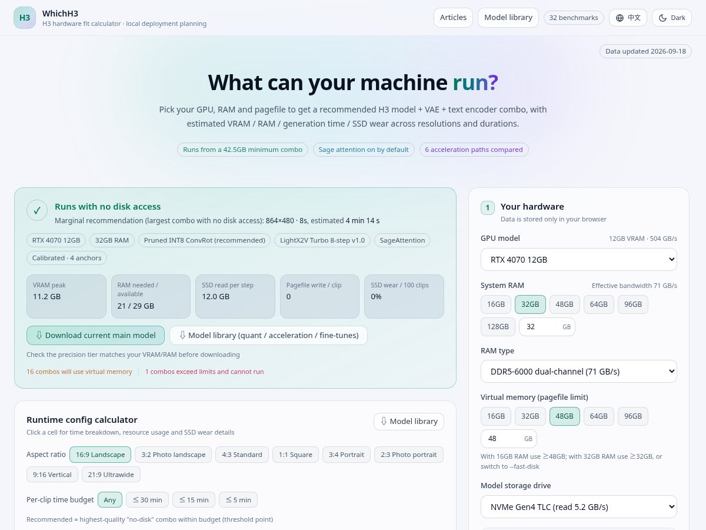Screen dimensions: 706x530
Task: Click the globe icon in the language button
Action: 620,18
